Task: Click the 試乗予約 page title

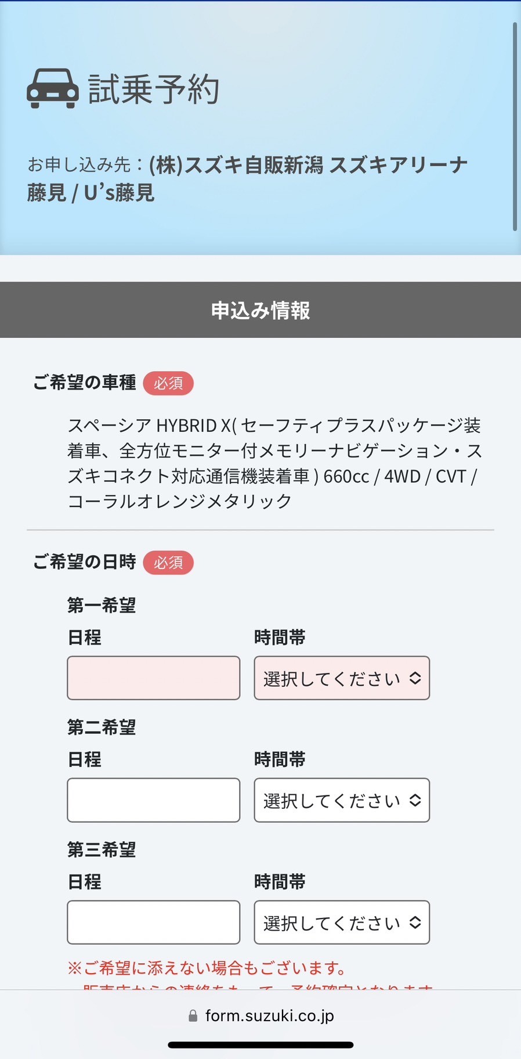Action: click(x=154, y=89)
